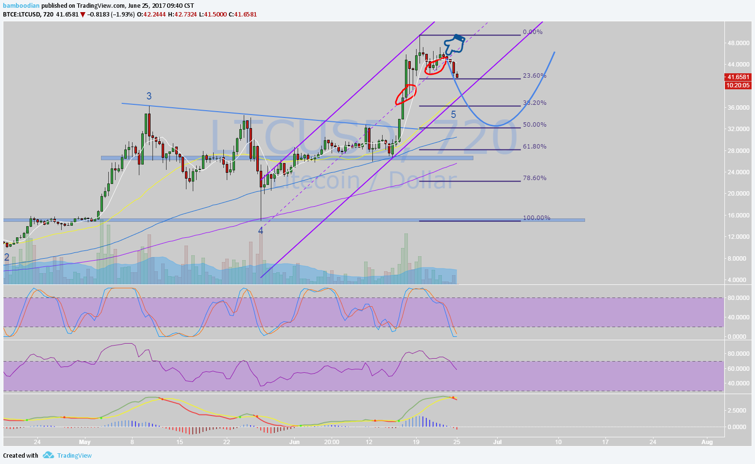This screenshot has height=464, width=755.
Task: Select the red 41.6581 current price tag
Action: [738, 77]
